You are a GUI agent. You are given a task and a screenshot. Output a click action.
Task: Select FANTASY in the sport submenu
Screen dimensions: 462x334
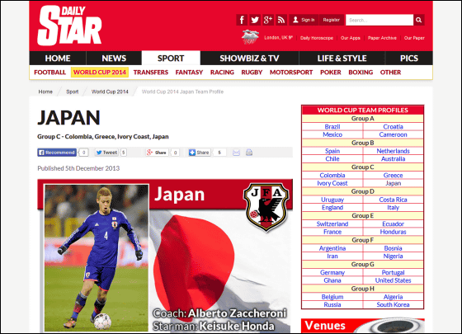pos(189,73)
